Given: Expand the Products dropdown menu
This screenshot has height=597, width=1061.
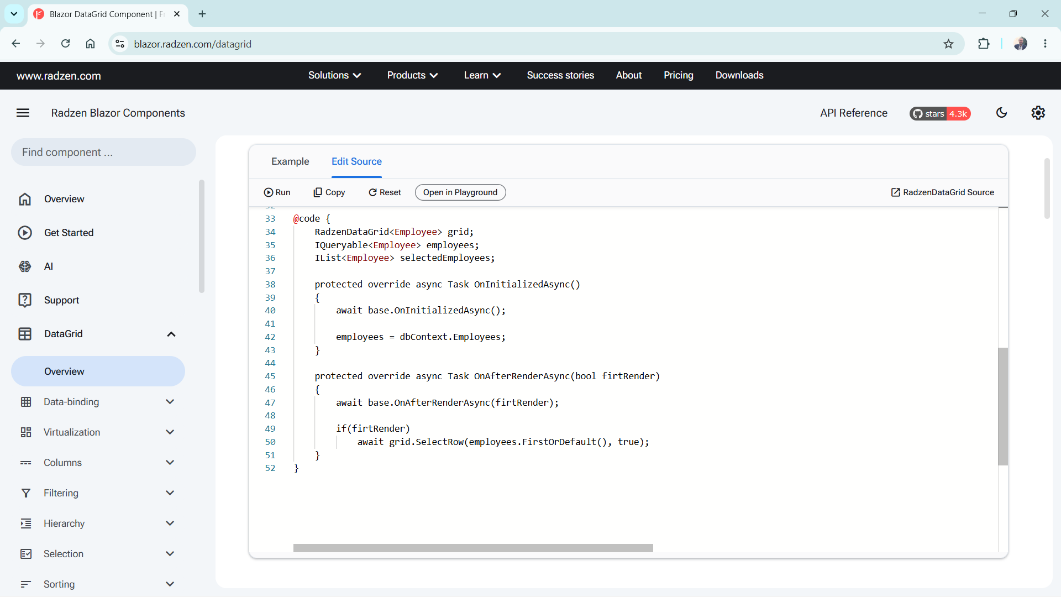Looking at the screenshot, I should tap(412, 75).
